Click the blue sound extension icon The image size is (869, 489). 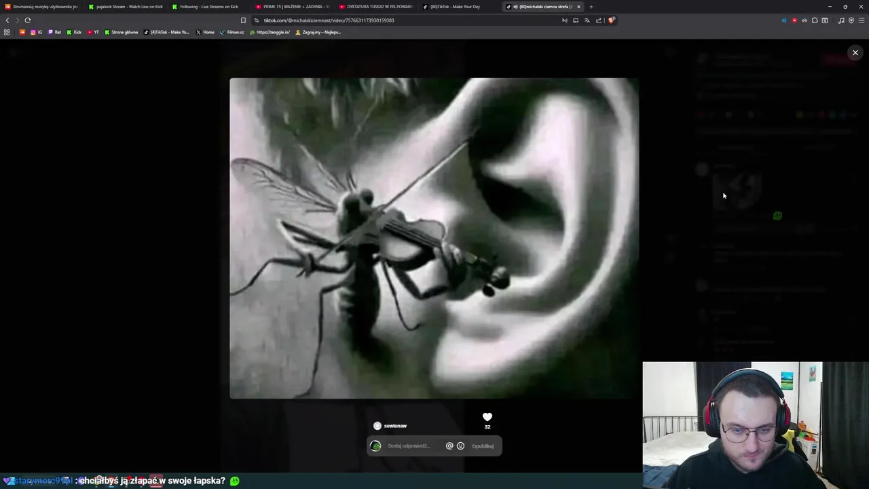coord(784,20)
